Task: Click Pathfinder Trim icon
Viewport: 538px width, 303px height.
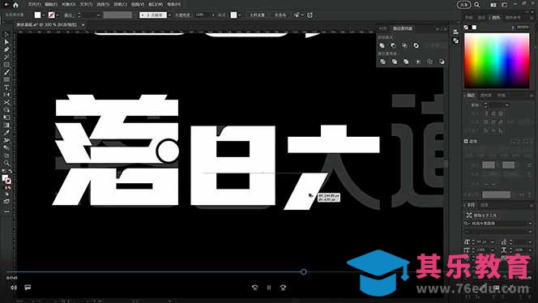Action: pyautogui.click(x=395, y=62)
